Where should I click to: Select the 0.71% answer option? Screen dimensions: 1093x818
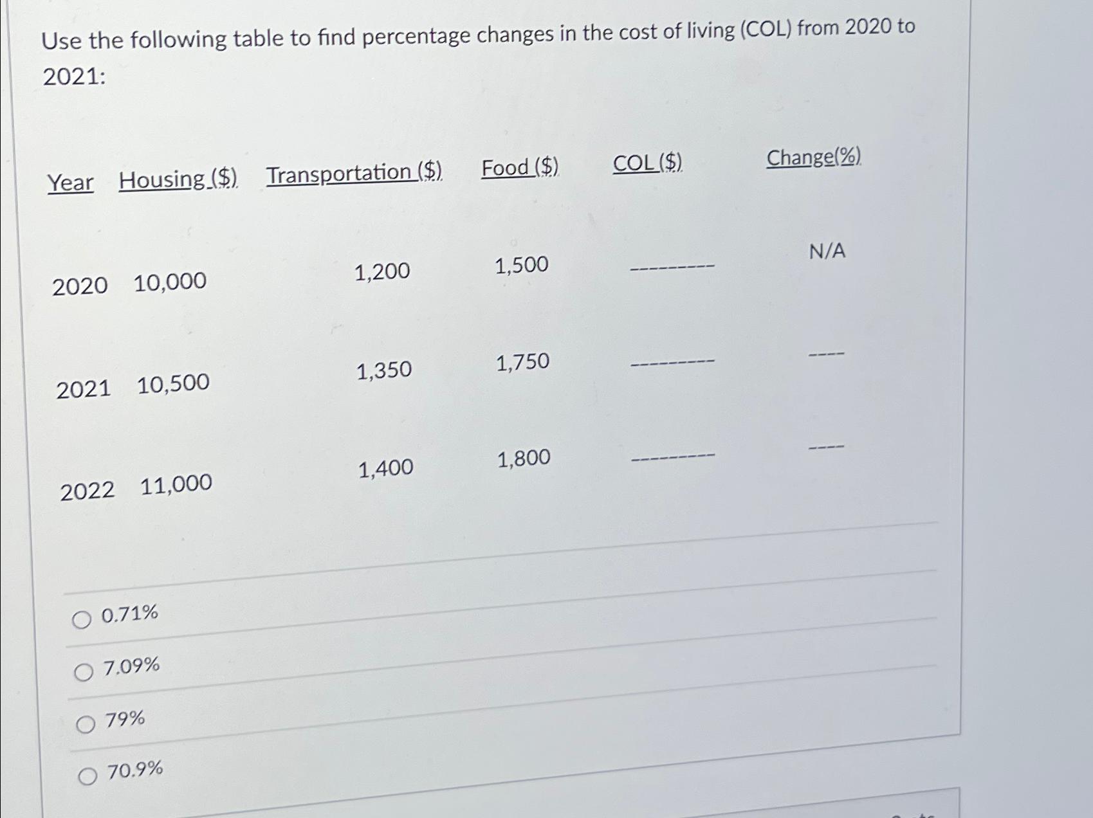coord(83,620)
